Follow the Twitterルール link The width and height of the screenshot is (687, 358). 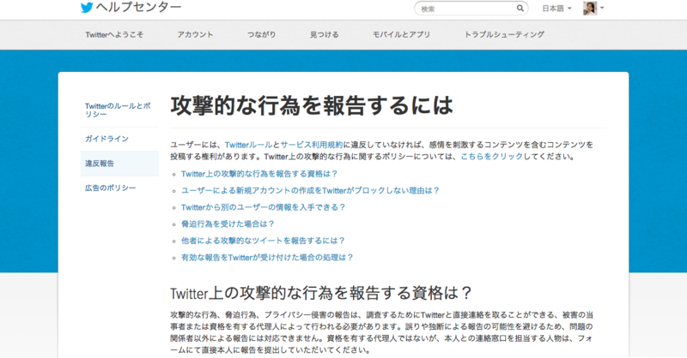248,145
